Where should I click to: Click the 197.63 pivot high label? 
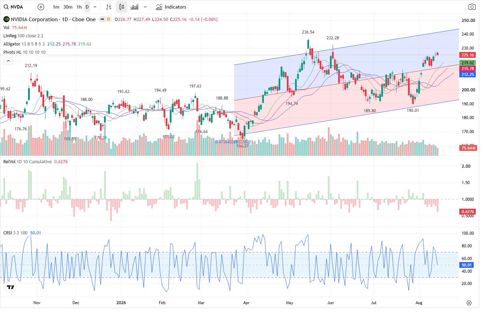click(x=195, y=86)
